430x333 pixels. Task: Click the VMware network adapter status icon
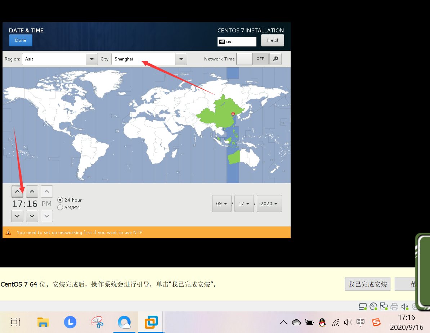[384, 306]
